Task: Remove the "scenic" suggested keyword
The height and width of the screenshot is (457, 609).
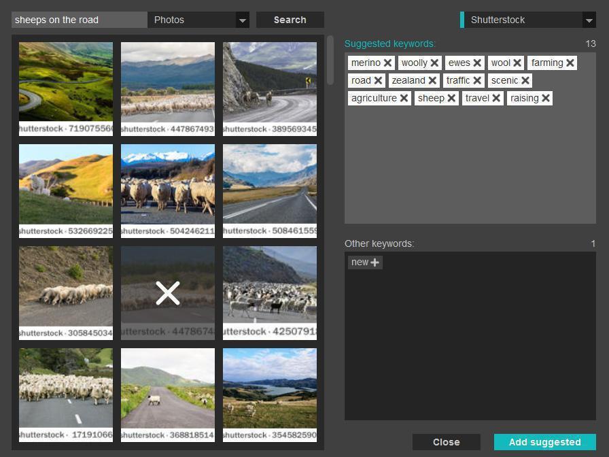Action: tap(525, 80)
